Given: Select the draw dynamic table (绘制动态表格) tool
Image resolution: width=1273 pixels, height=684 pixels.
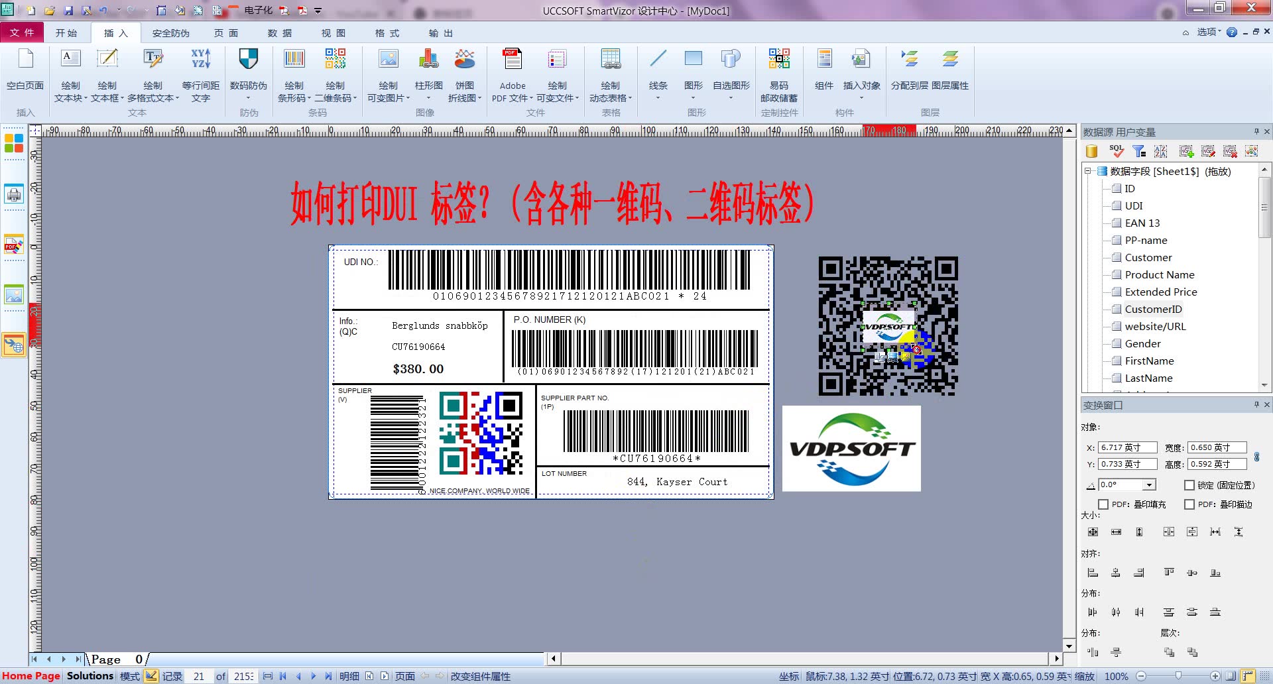Looking at the screenshot, I should (x=611, y=74).
